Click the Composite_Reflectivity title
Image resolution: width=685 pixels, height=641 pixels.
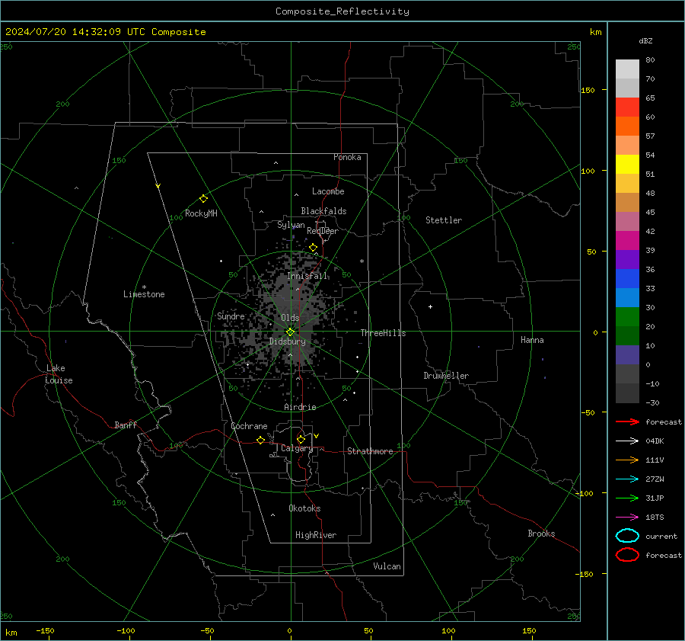(x=342, y=11)
